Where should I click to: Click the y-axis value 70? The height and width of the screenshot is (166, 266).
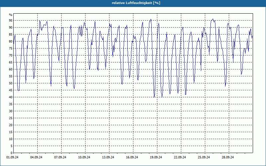tap(11, 55)
